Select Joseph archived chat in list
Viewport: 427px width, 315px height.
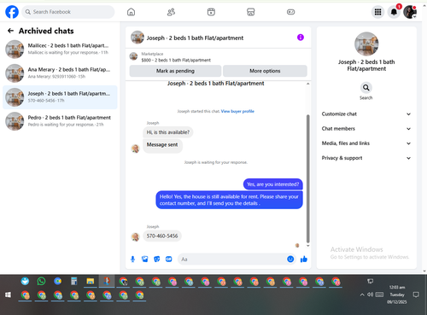(60, 97)
